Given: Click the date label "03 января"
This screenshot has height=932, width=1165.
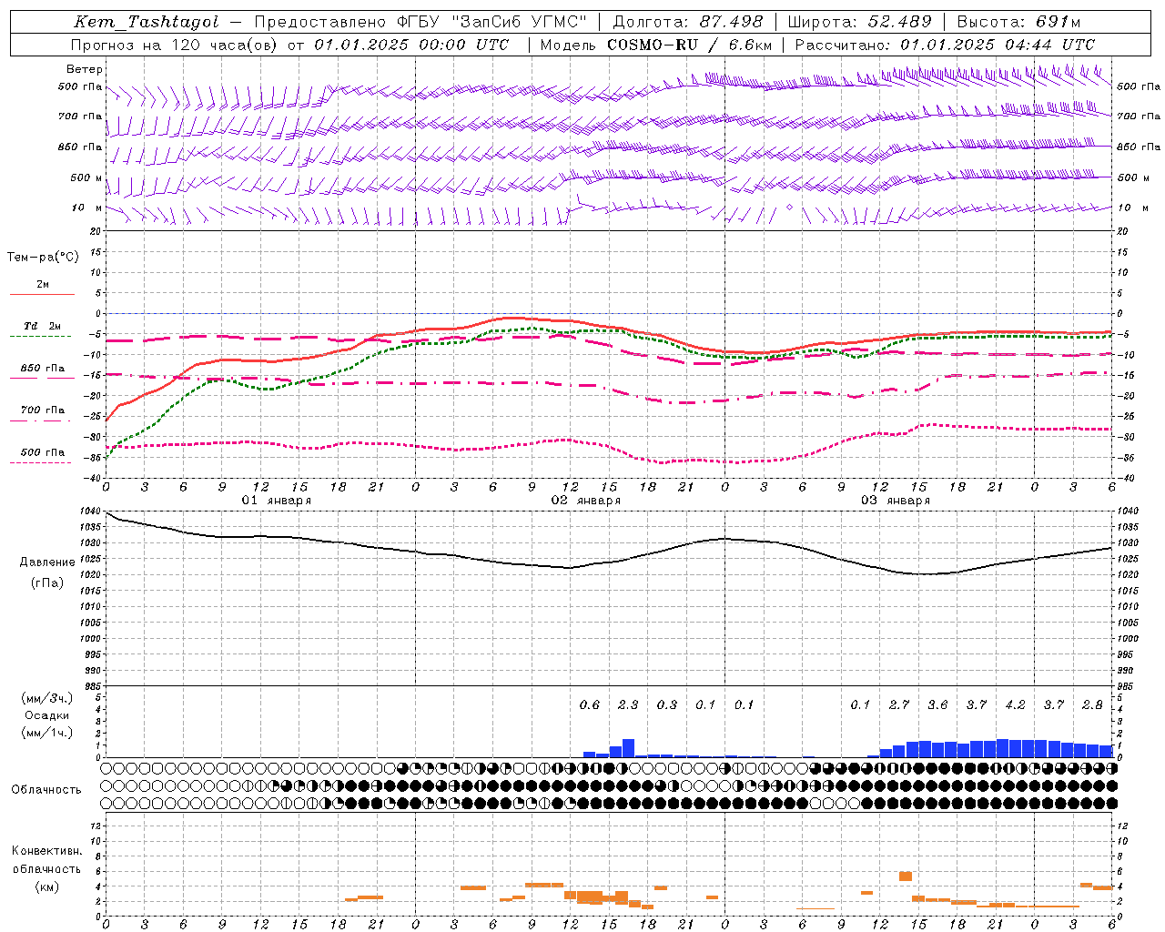Looking at the screenshot, I should [896, 501].
